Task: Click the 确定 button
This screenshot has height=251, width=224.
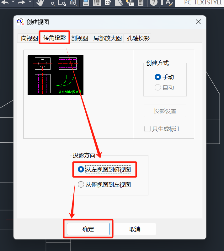Action: coord(88,229)
